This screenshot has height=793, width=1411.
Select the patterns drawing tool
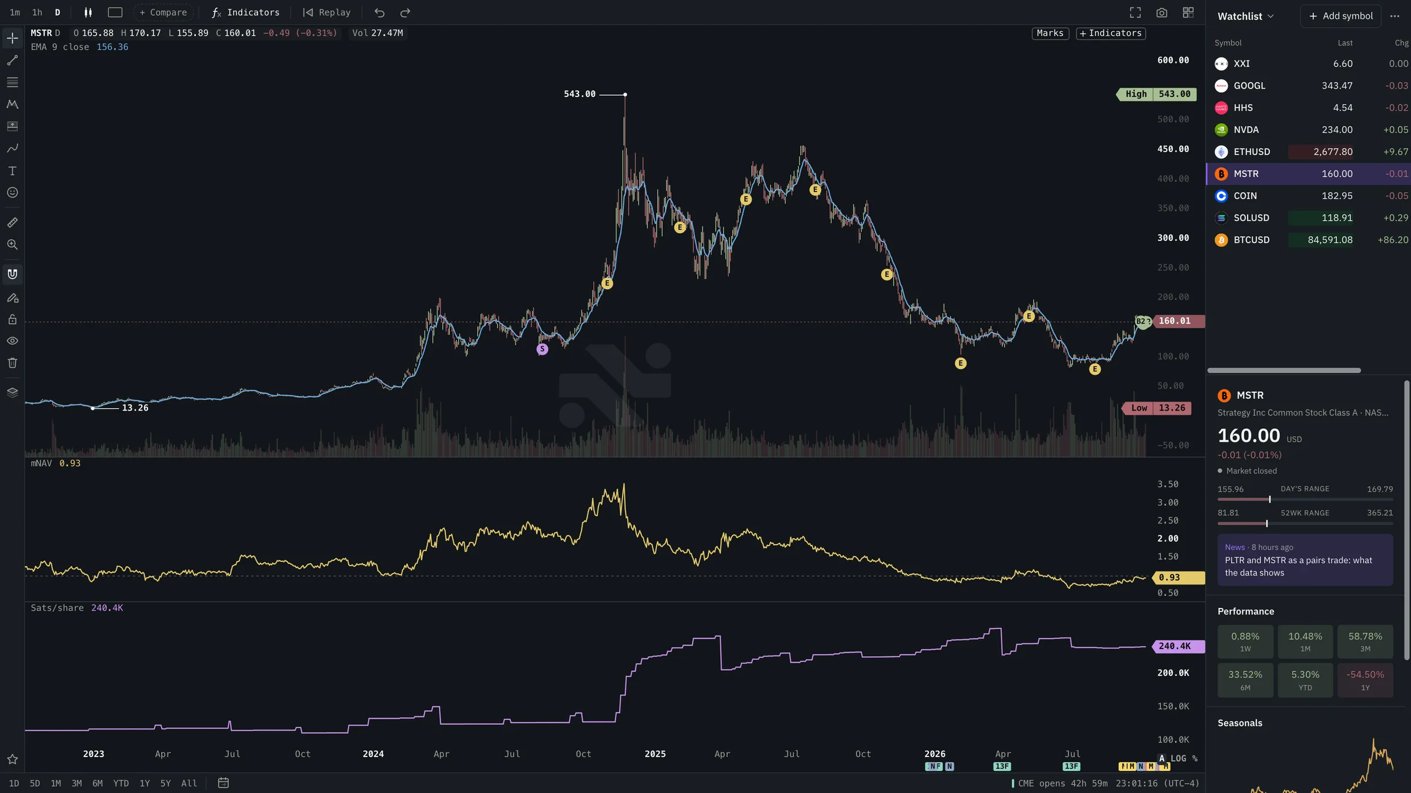(12, 105)
